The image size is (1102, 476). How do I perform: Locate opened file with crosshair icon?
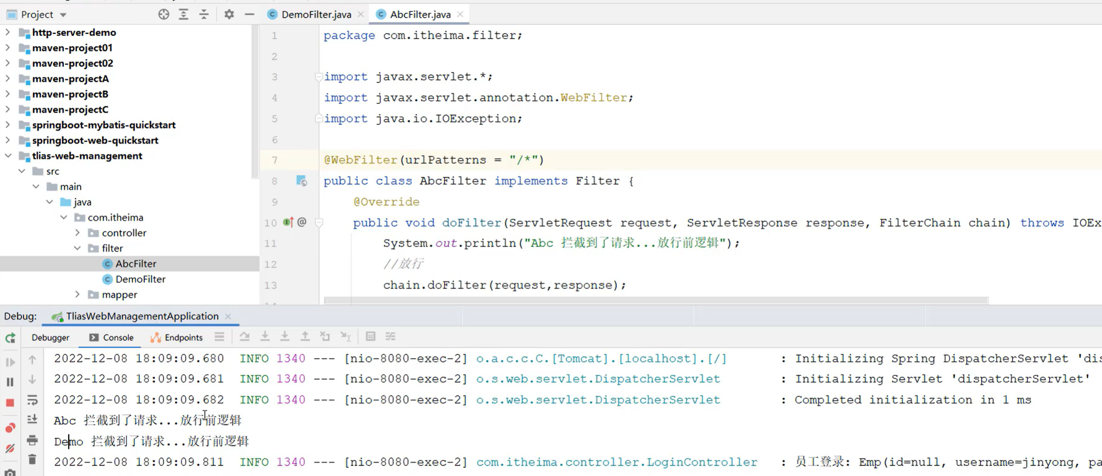(164, 14)
